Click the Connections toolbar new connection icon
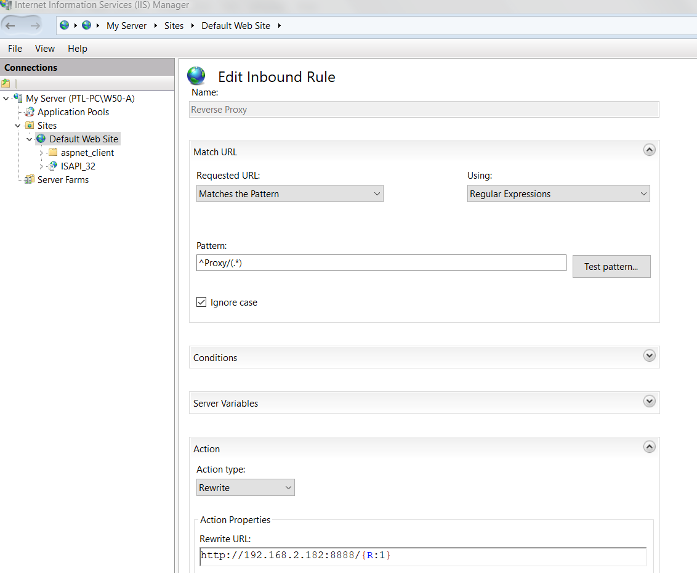This screenshot has width=697, height=573. coord(6,83)
